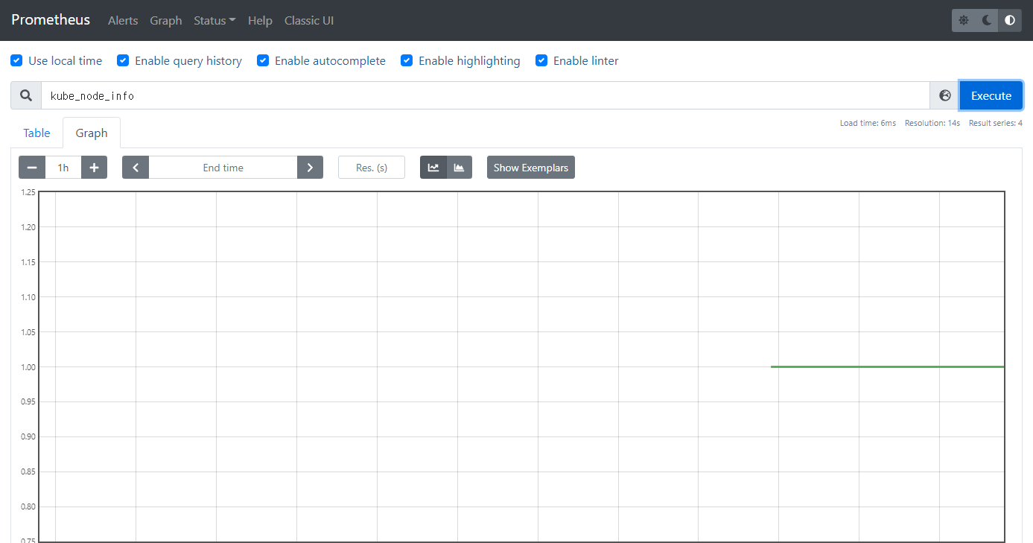Click the Result series: 4 text

click(x=996, y=123)
